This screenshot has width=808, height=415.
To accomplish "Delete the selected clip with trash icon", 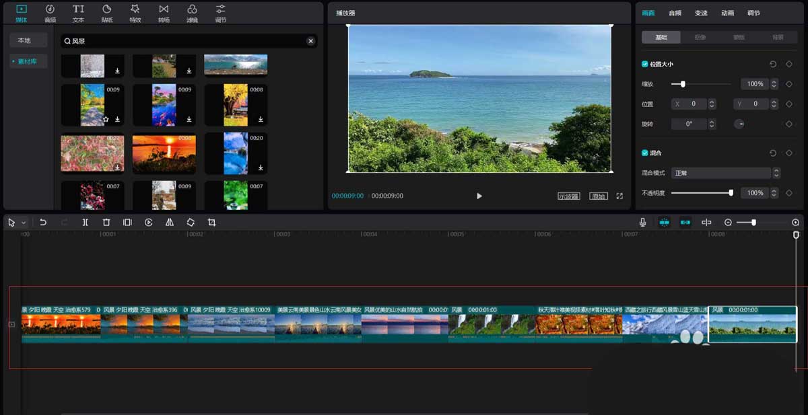I will click(106, 222).
